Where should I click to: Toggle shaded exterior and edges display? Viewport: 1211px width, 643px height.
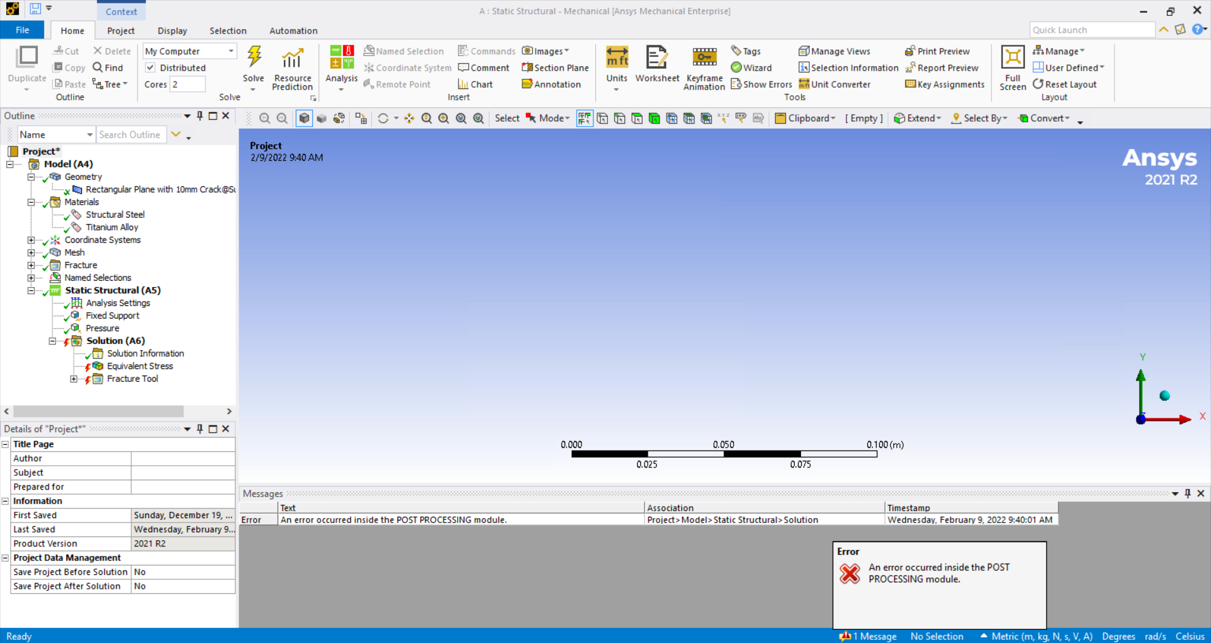tap(304, 118)
